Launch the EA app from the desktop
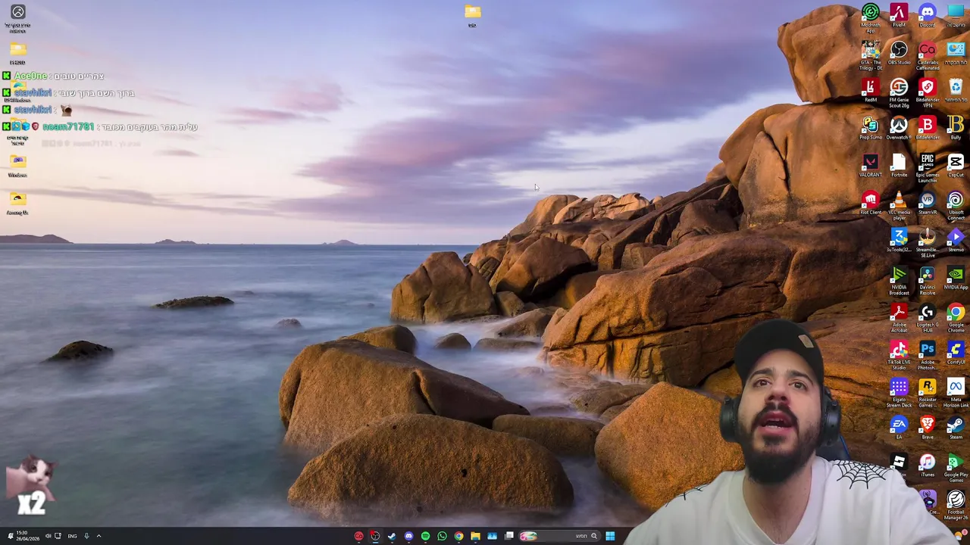The image size is (970, 545). (899, 428)
